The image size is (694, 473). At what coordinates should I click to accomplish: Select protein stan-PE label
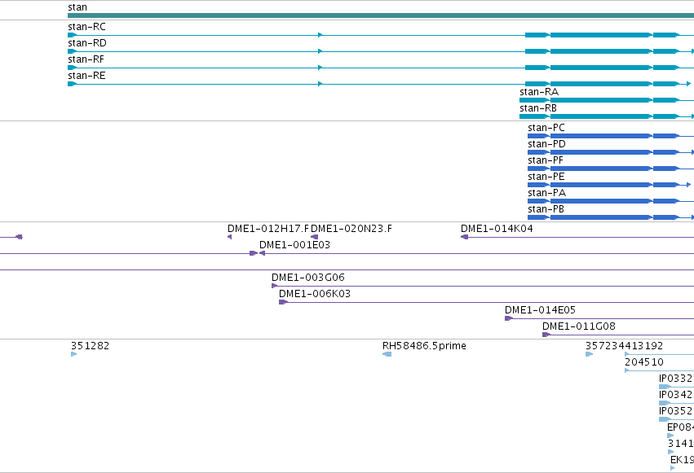point(546,177)
